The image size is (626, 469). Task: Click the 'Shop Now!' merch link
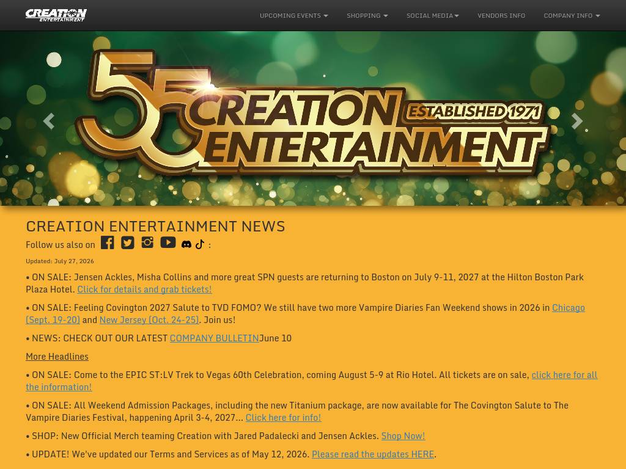click(403, 436)
